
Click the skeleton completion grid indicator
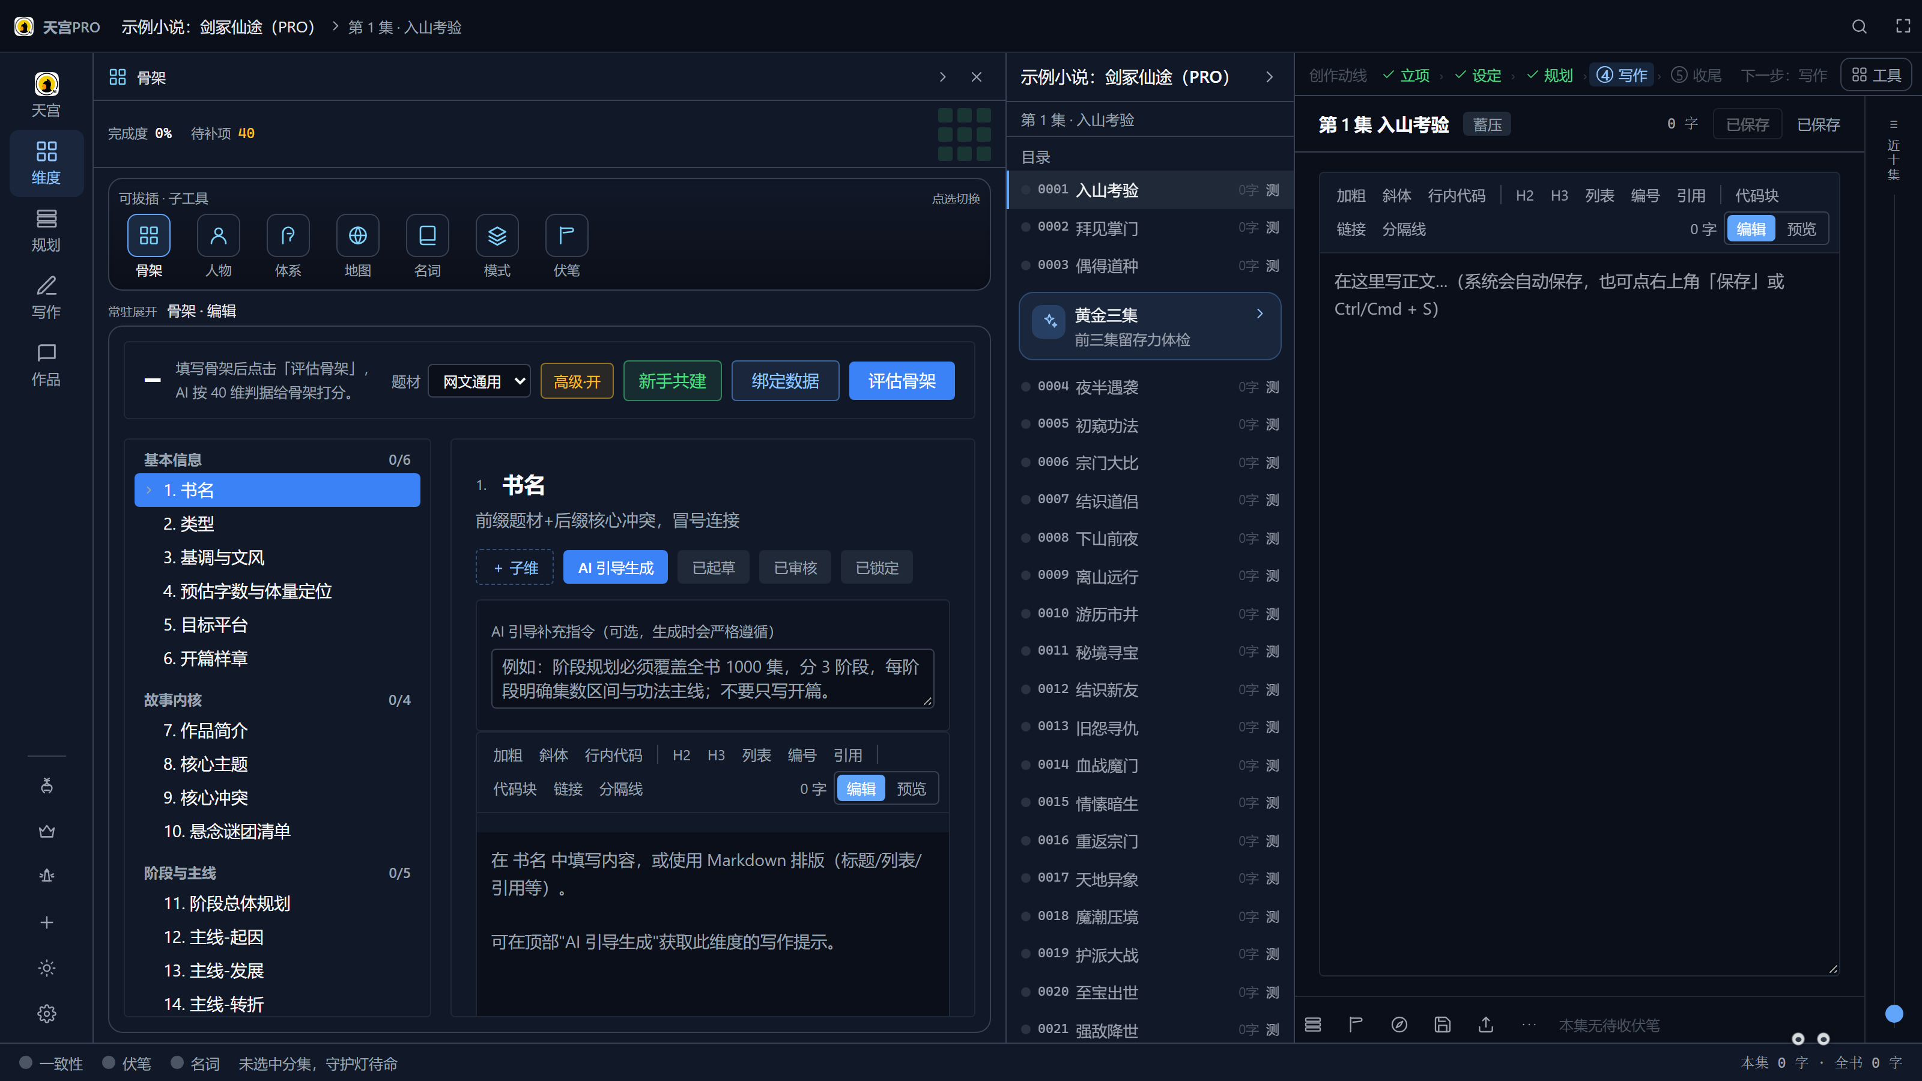(964, 135)
